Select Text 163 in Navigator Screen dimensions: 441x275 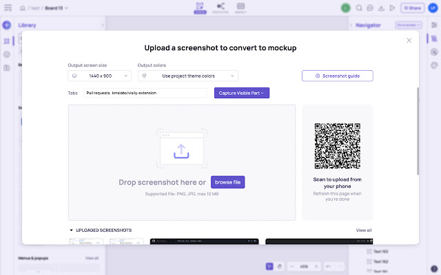tap(381, 252)
